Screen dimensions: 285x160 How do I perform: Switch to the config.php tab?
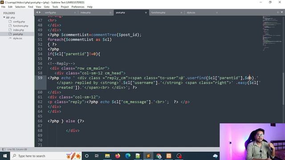coord(50,12)
